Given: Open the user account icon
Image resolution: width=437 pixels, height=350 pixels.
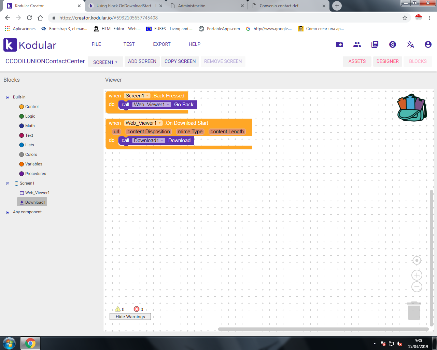Looking at the screenshot, I should [x=428, y=44].
